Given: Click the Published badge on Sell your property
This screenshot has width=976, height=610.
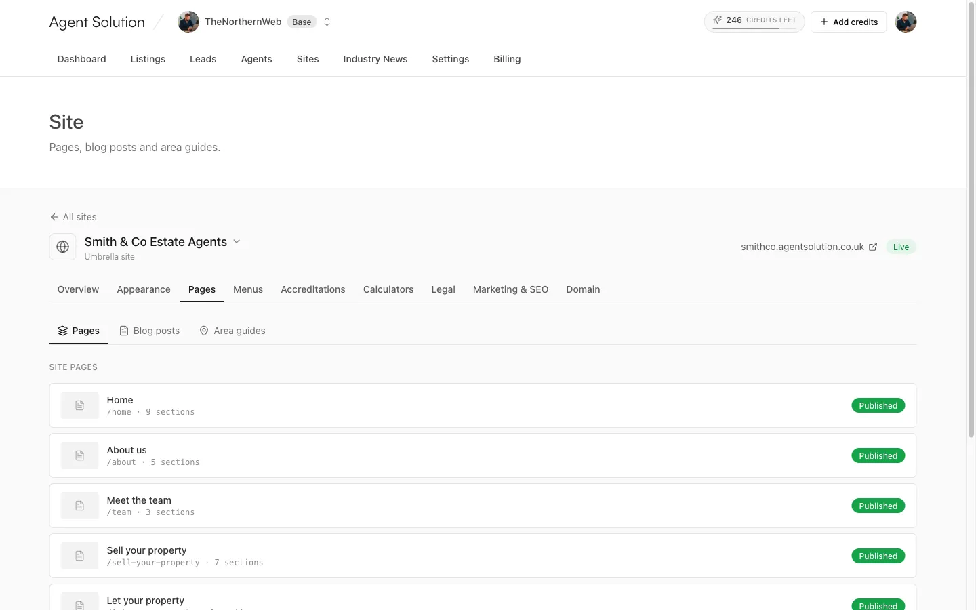Looking at the screenshot, I should [878, 556].
